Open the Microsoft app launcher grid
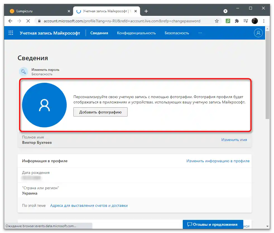The height and width of the screenshot is (233, 274). pyautogui.click(x=11, y=33)
